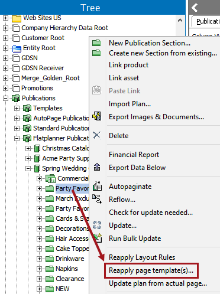Screen dimensions: 220x294
Task: Collapse the Publications node
Action: click(5, 99)
